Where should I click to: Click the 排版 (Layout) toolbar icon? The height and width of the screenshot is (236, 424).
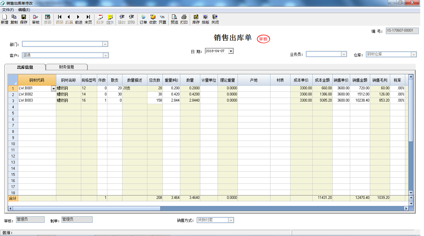pos(206,19)
